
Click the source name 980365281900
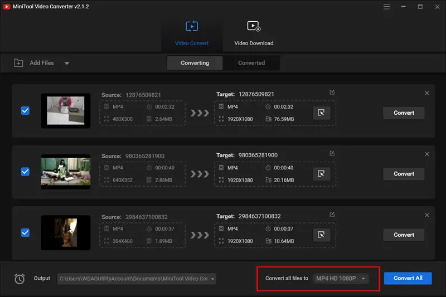click(145, 156)
